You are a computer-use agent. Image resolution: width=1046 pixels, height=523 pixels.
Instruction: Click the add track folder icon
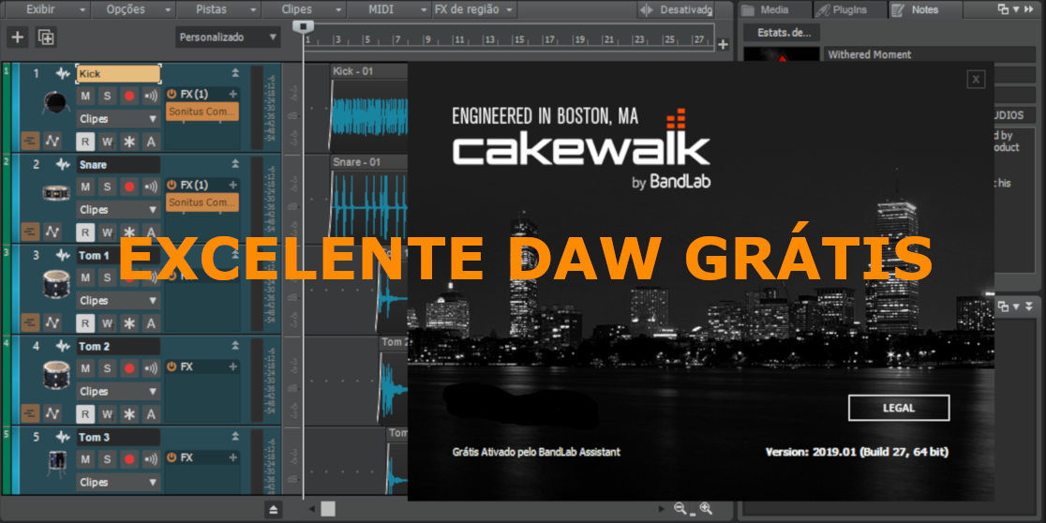click(46, 37)
